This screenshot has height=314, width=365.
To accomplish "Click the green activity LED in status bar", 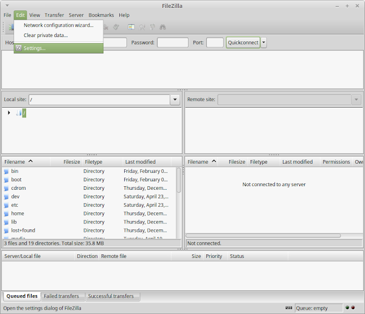I will (x=347, y=308).
